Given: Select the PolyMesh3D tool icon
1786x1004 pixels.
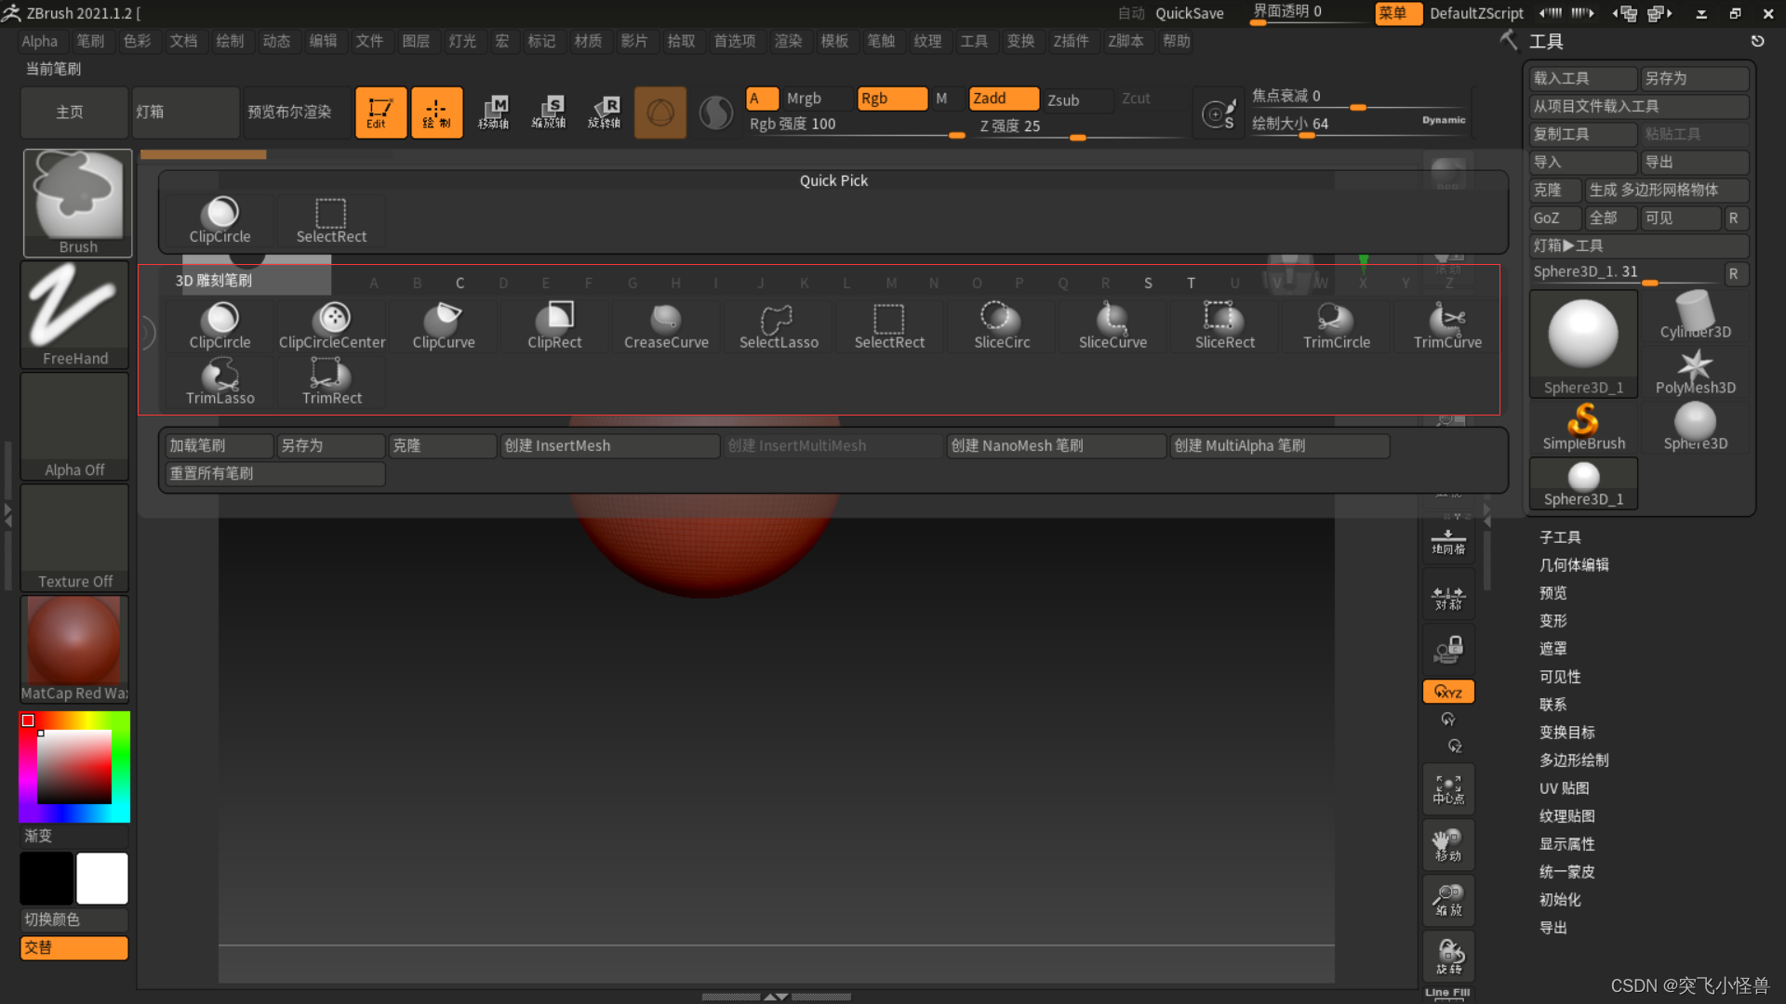Looking at the screenshot, I should coord(1695,371).
